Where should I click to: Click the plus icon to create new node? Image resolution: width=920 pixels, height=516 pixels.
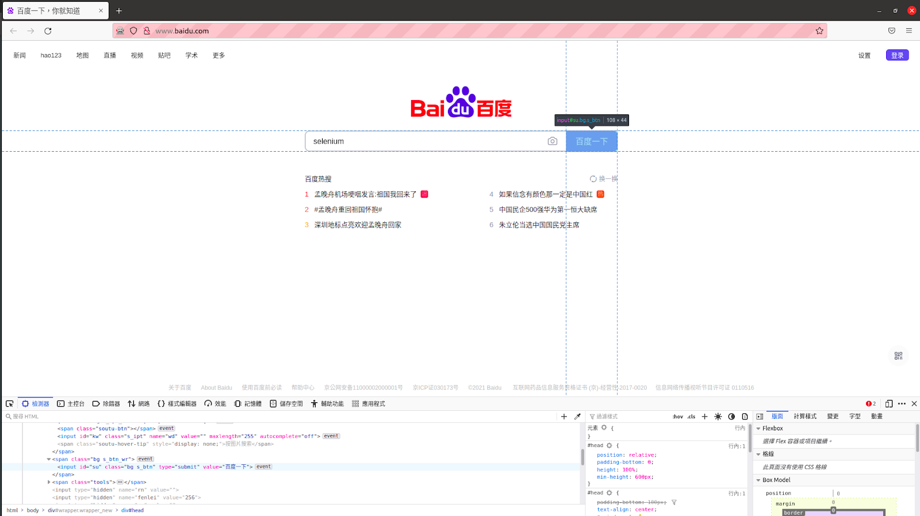click(564, 417)
